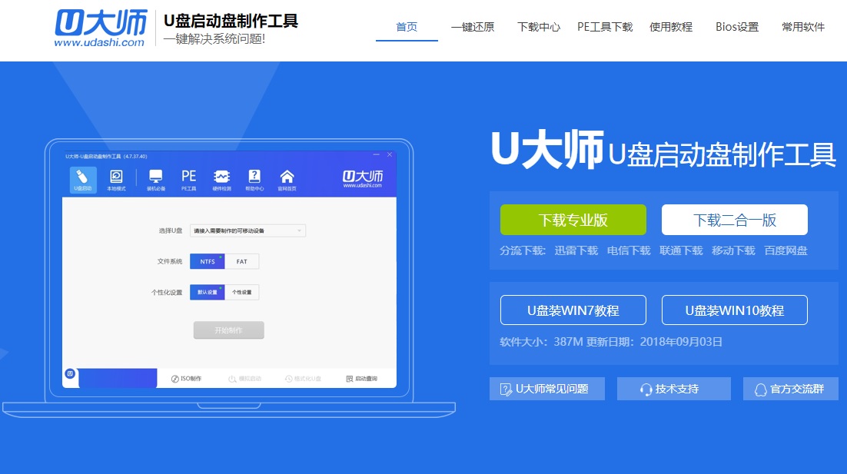Click the app title "U大师-U盘启动盘制作工具 (4.7.37.40)"
The image size is (847, 474).
106,156
